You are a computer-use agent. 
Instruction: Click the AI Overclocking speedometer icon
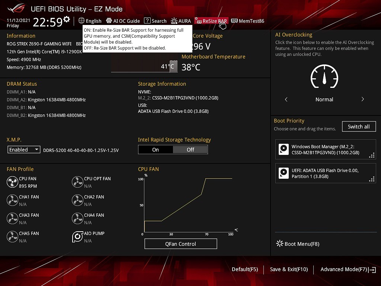click(324, 76)
